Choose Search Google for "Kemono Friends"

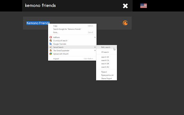tap(72, 29)
